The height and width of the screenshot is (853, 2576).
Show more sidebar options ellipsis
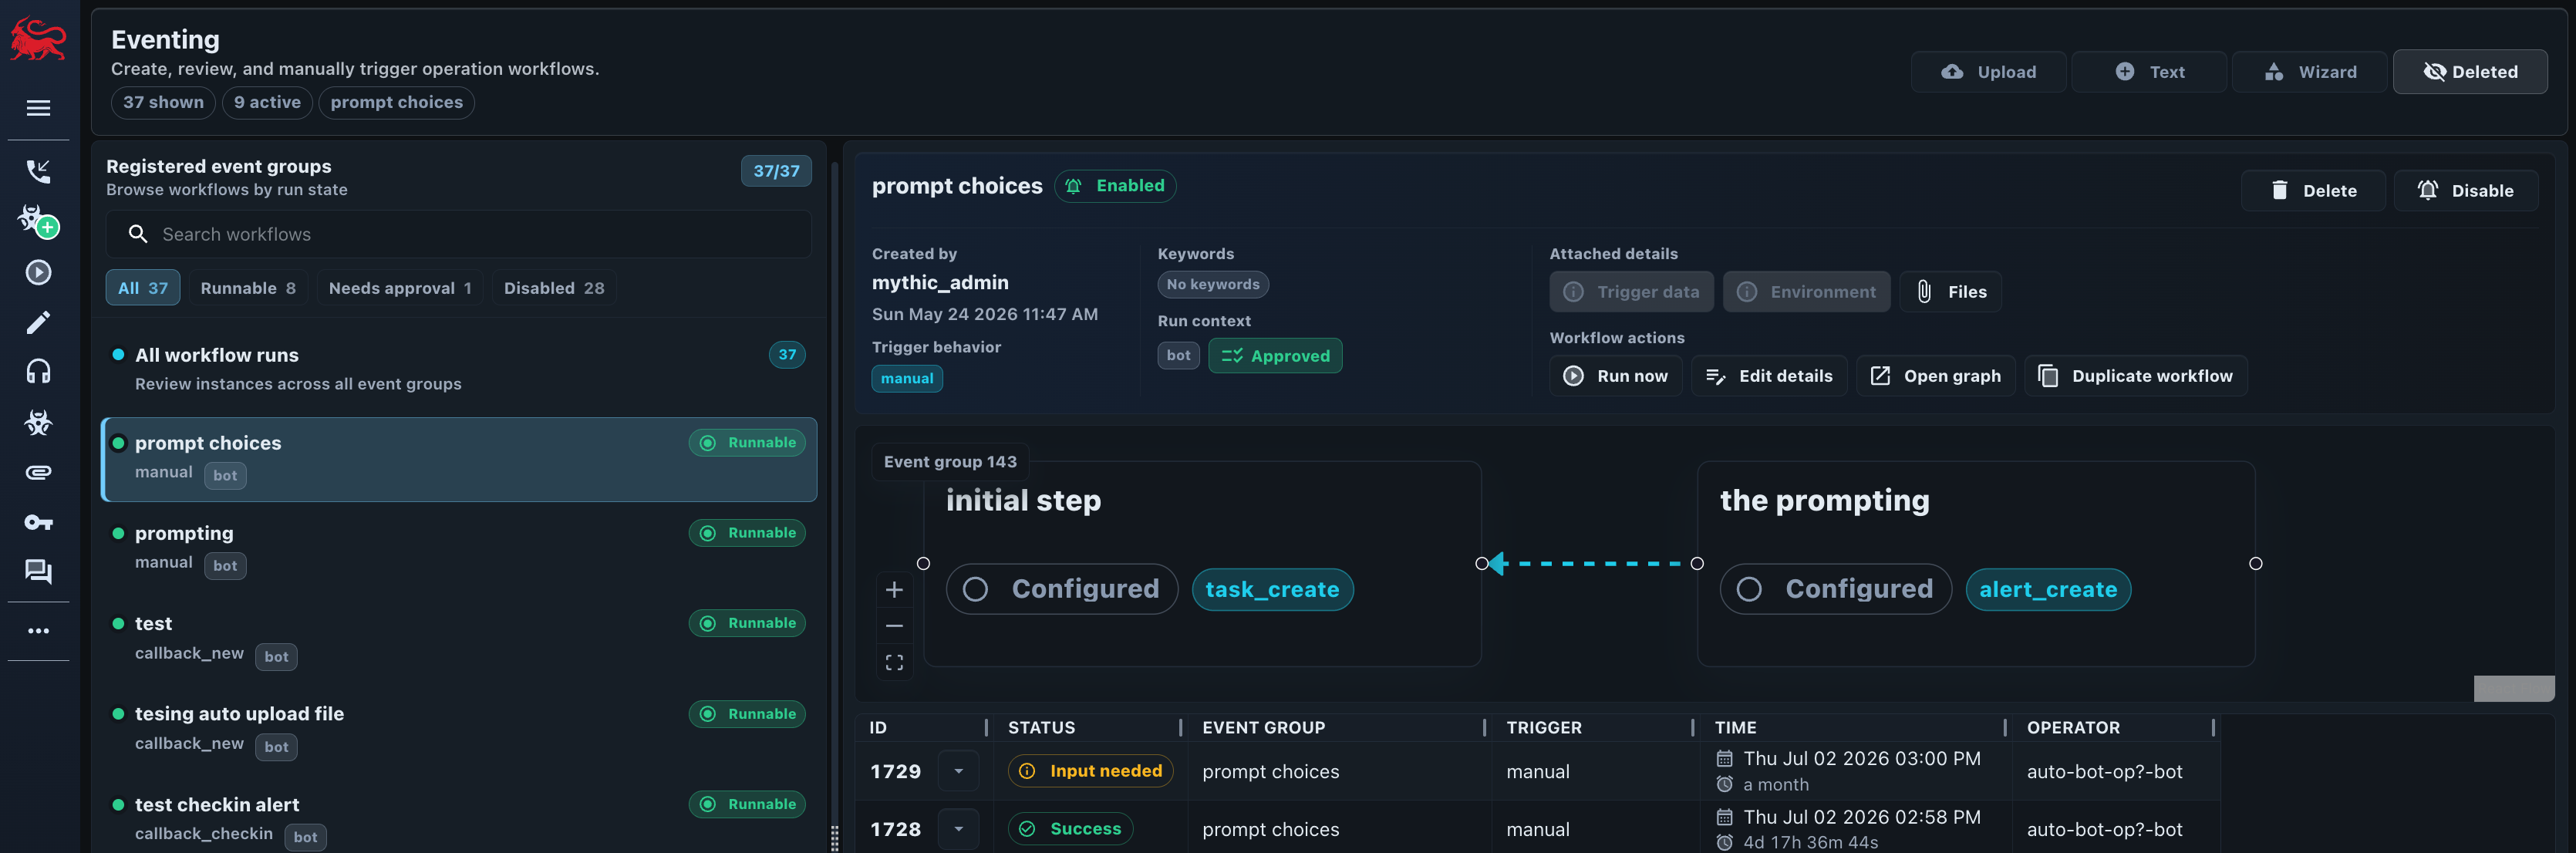[x=38, y=631]
